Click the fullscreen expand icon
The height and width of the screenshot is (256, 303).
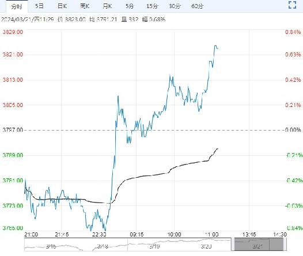tap(292, 5)
